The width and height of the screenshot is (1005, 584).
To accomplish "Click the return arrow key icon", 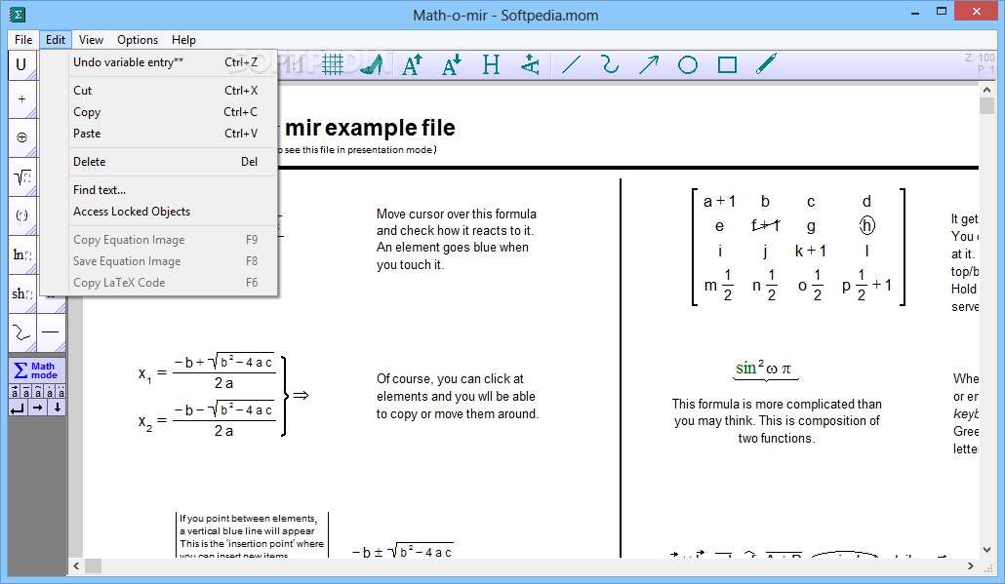I will click(18, 408).
